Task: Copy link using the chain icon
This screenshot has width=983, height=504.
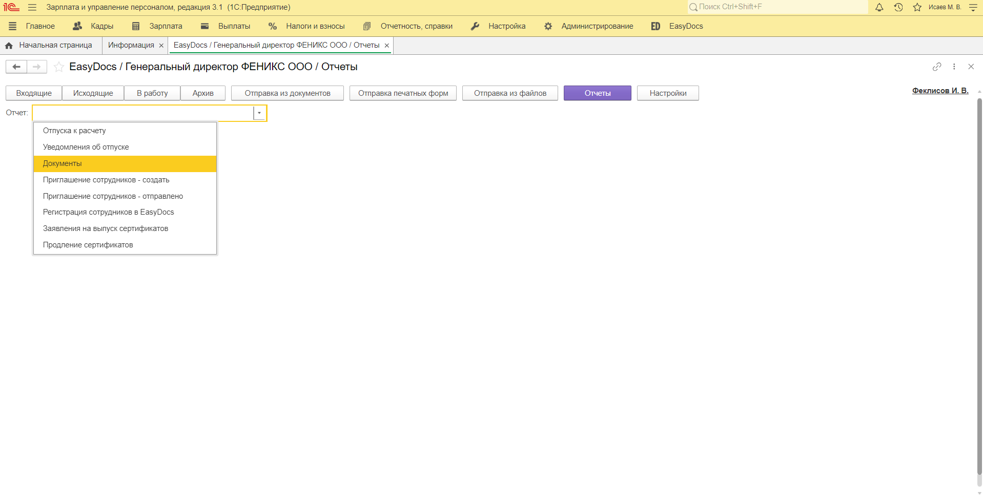Action: (x=937, y=67)
